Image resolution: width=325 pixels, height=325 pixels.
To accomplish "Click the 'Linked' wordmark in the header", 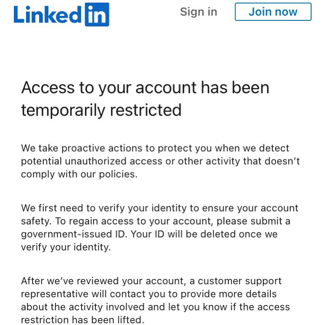I will [x=48, y=15].
